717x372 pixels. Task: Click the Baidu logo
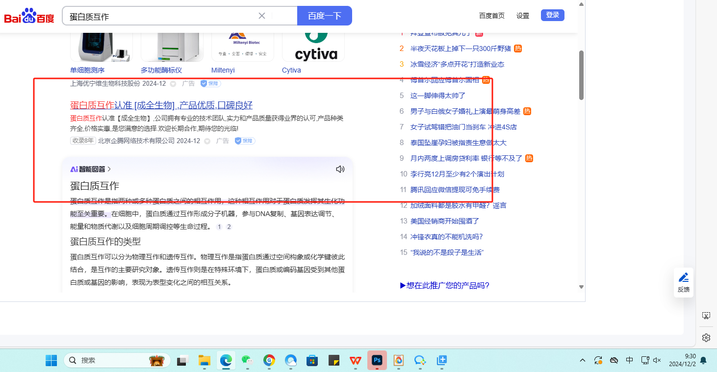pyautogui.click(x=29, y=16)
